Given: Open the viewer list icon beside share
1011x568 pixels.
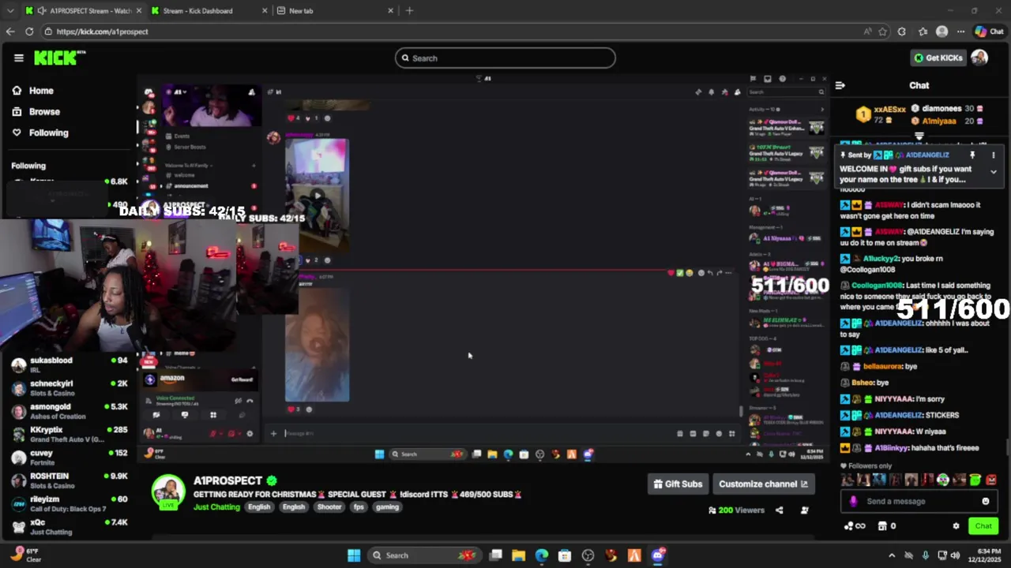Looking at the screenshot, I should coord(804,510).
